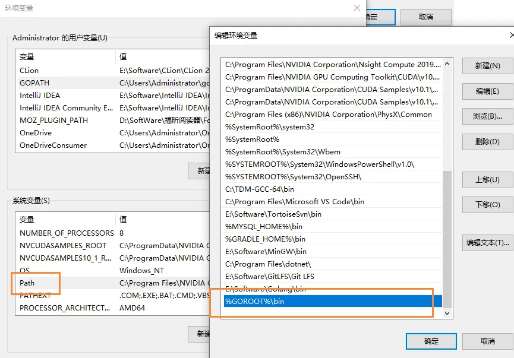Screen dimensions: 514x358
Task: Select Path in the system variables list
Action: click(27, 283)
